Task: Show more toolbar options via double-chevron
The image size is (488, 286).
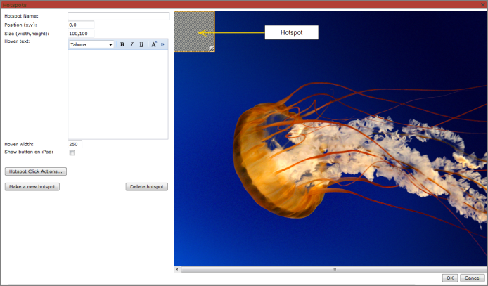Action: (x=162, y=44)
